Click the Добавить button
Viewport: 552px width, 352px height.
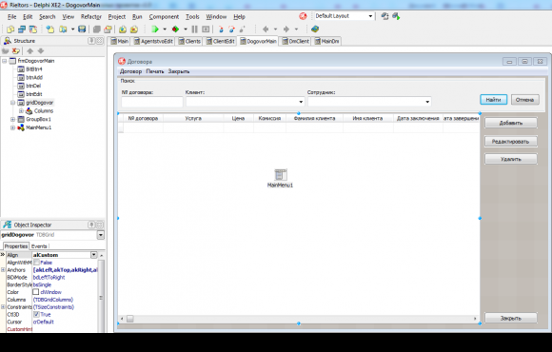(511, 123)
